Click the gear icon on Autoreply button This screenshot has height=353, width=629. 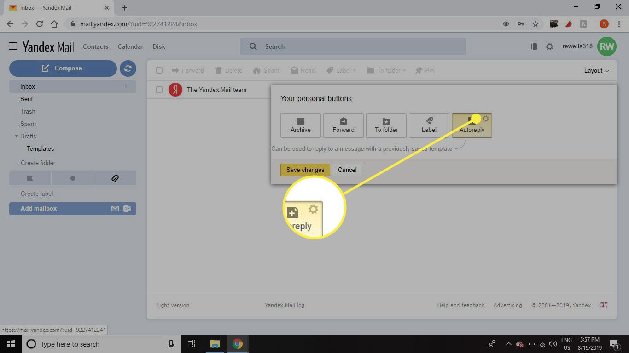click(x=486, y=119)
